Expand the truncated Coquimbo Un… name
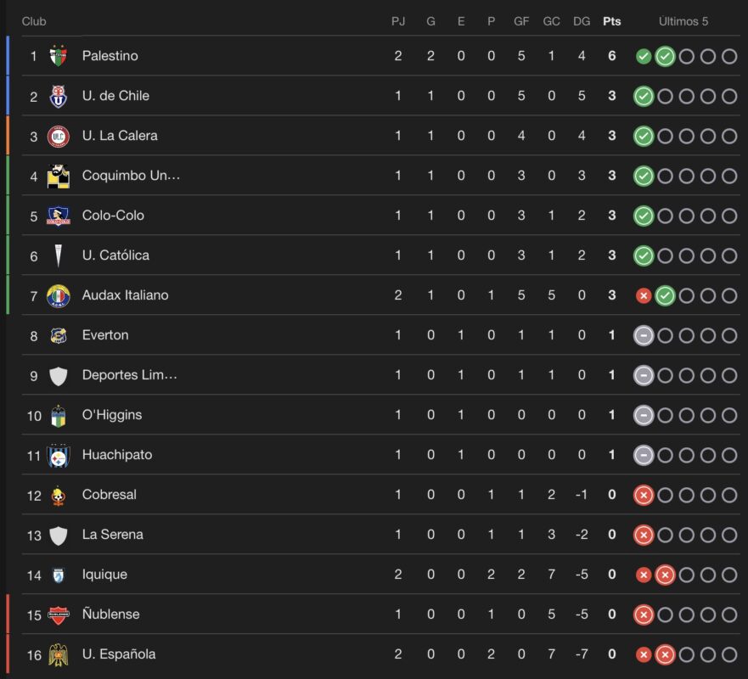Screen dimensions: 748x679 click(127, 175)
